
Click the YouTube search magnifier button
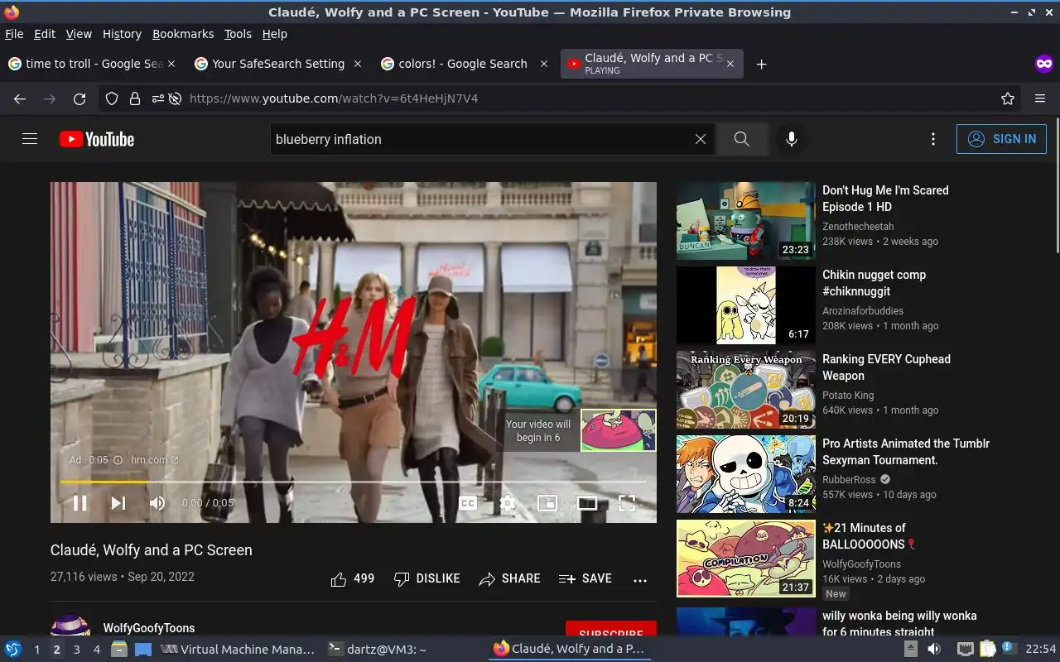(742, 139)
